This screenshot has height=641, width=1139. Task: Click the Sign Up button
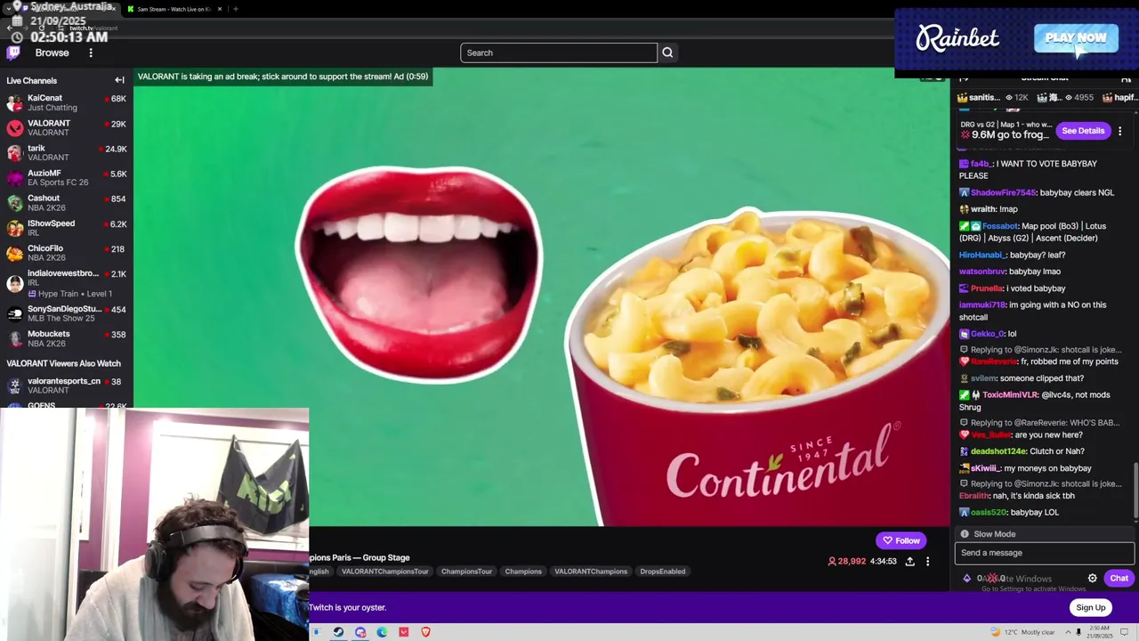click(x=1090, y=607)
